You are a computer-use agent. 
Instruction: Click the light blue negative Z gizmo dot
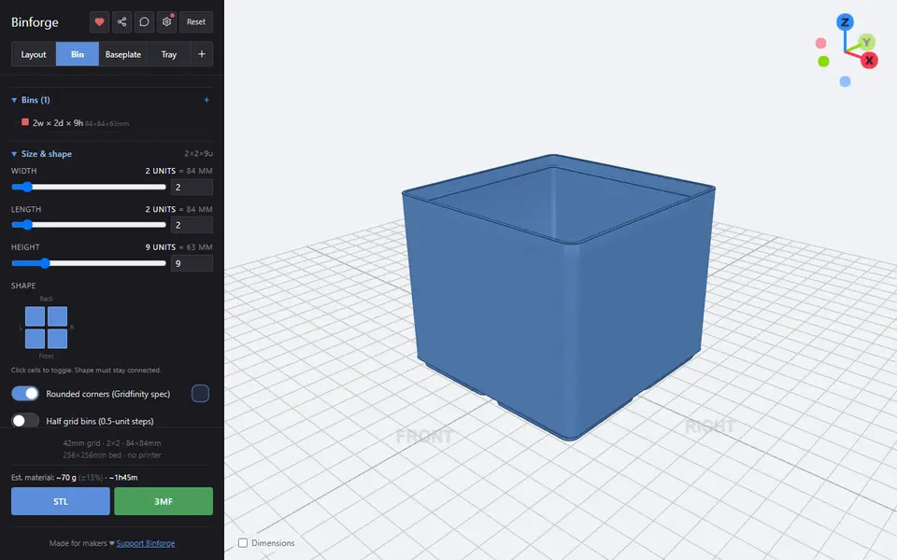[845, 81]
